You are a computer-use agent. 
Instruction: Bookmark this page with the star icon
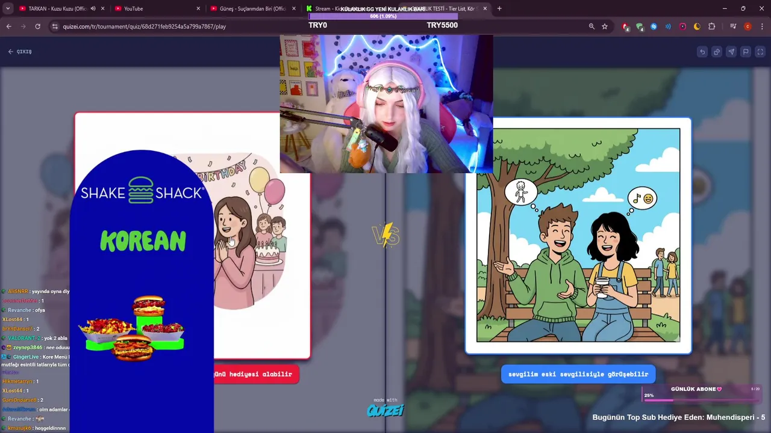tap(605, 26)
